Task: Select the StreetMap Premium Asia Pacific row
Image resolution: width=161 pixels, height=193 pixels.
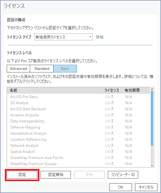Action: [x=79, y=158]
